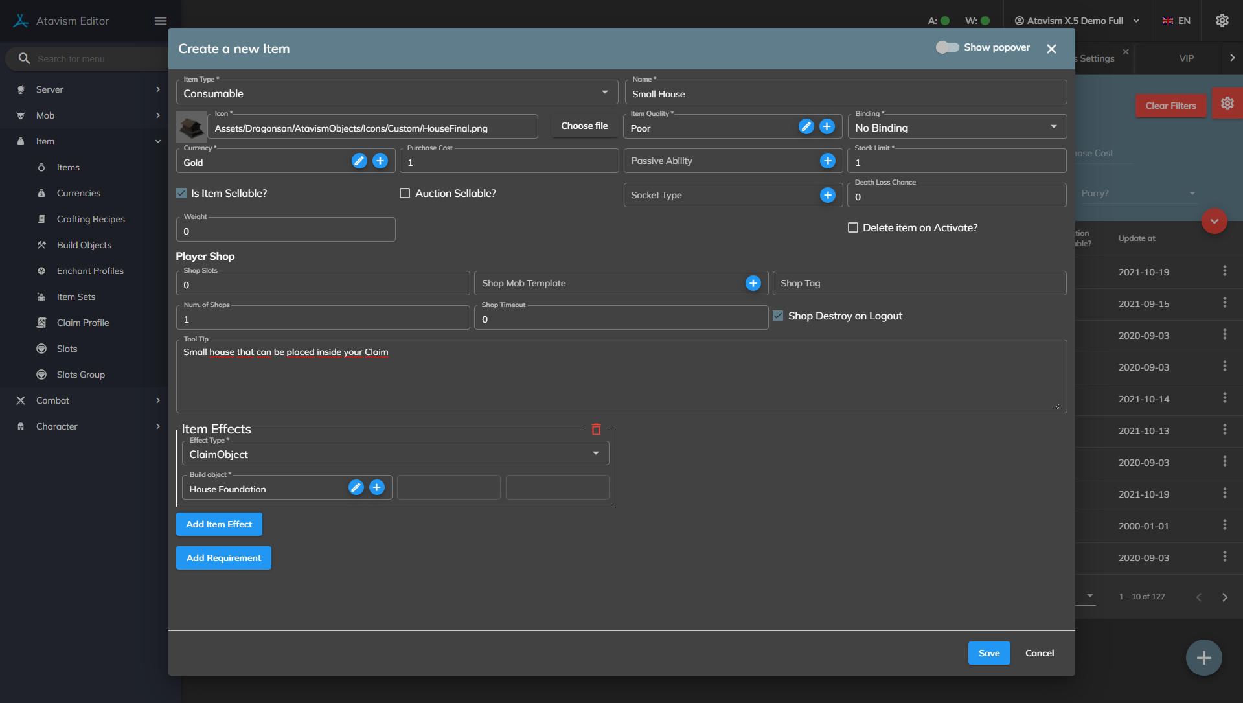Open Crafting Recipes in sidebar

tap(91, 219)
